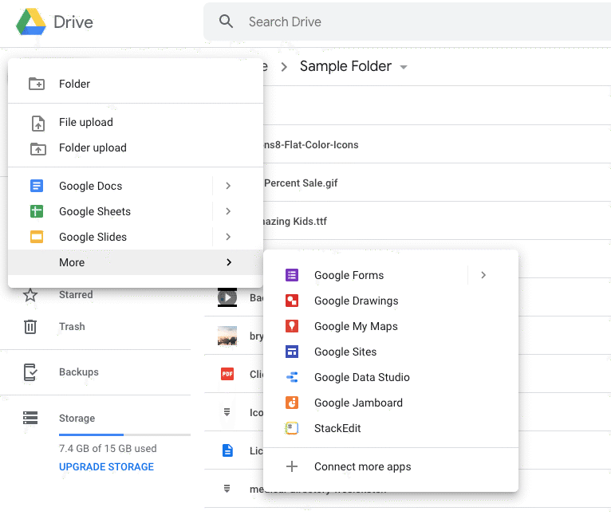Image resolution: width=611 pixels, height=515 pixels.
Task: Click the More submenu chevron
Action: pyautogui.click(x=229, y=262)
